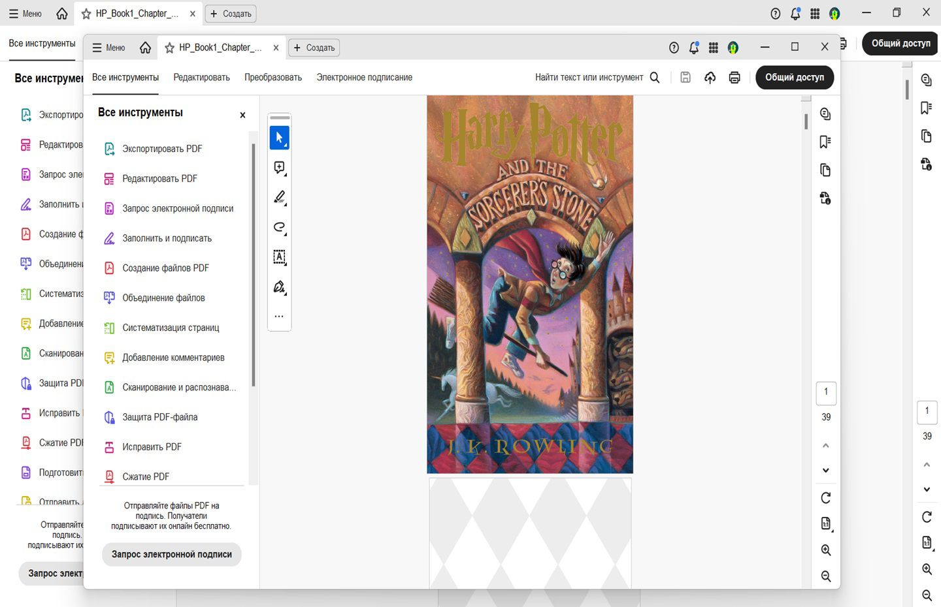The image size is (941, 607).
Task: Open Сжатие PDF in front panel
Action: tap(146, 477)
